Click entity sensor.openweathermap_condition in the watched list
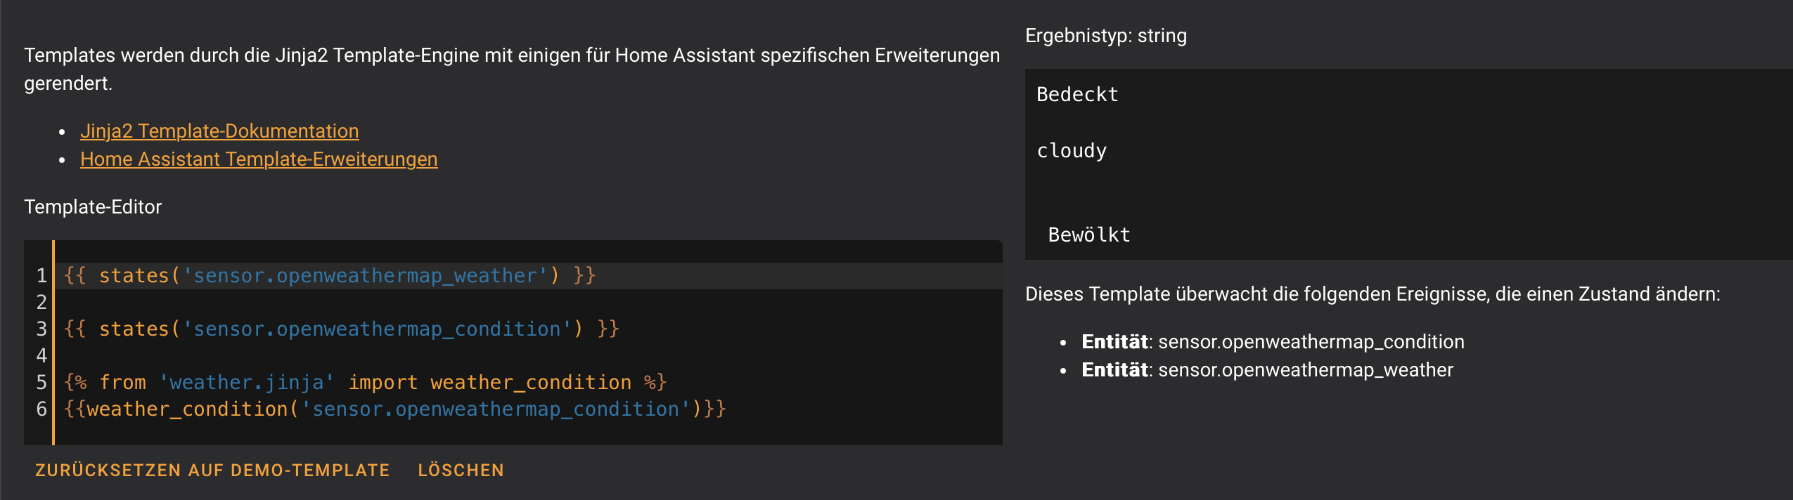This screenshot has height=500, width=1793. [x=1310, y=342]
